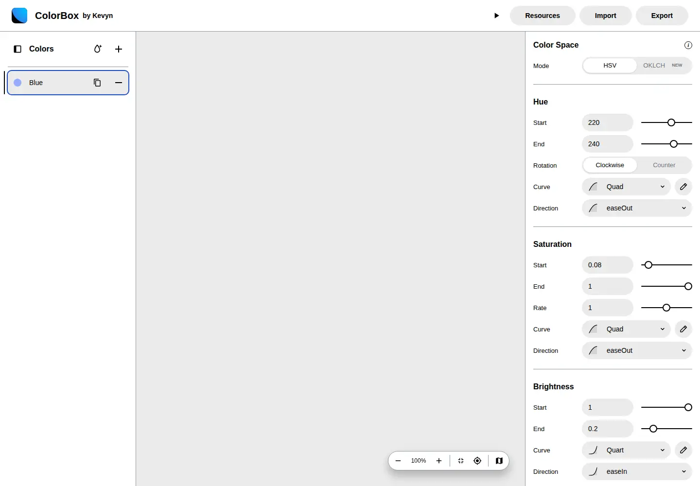The image size is (700, 486).
Task: Click the play triangle icon in header
Action: click(x=496, y=16)
